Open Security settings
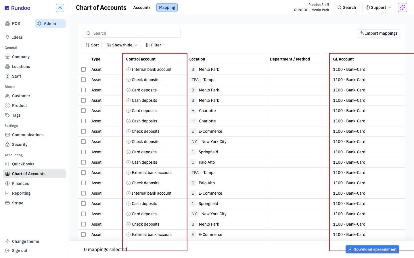The image size is (414, 258). tap(34, 144)
